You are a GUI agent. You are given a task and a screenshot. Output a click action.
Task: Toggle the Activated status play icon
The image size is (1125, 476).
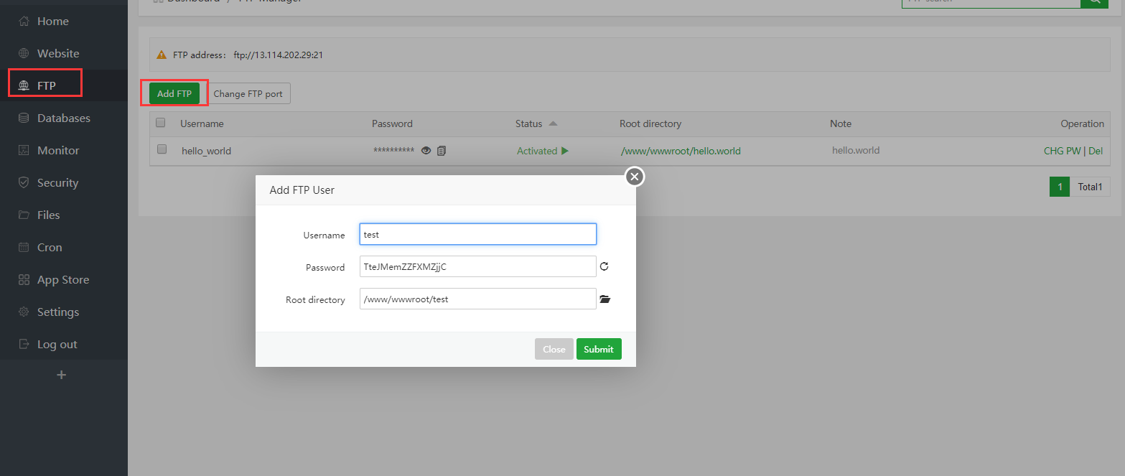click(x=565, y=151)
